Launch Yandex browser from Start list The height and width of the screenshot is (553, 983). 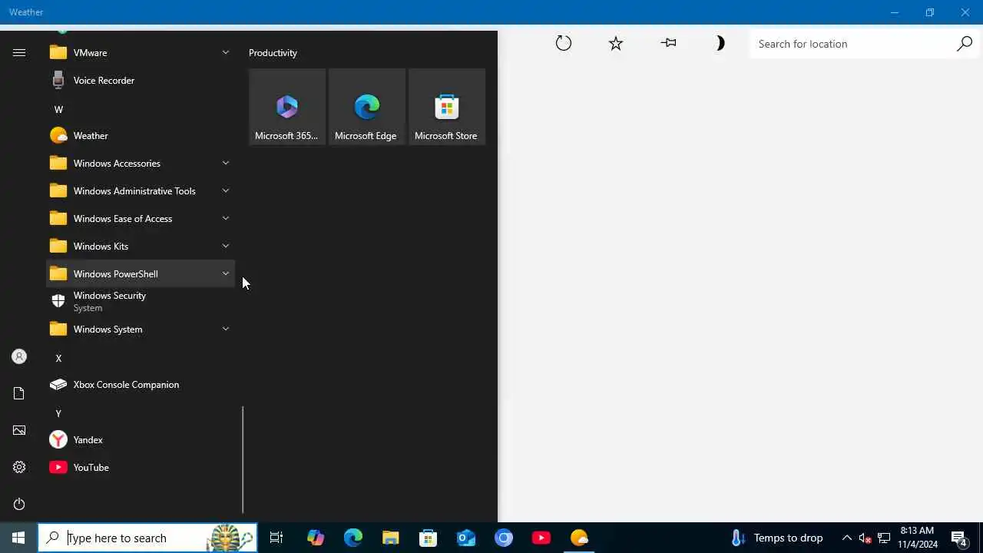click(141, 439)
